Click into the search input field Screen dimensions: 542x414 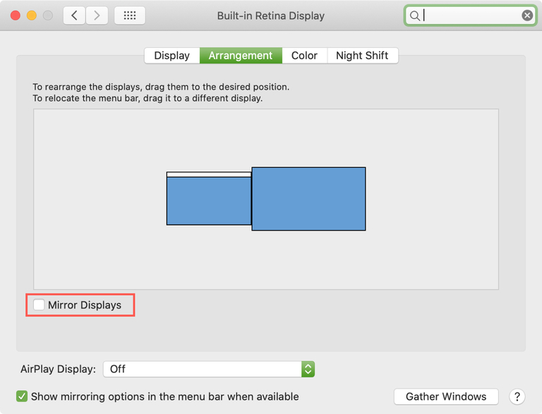coord(470,16)
